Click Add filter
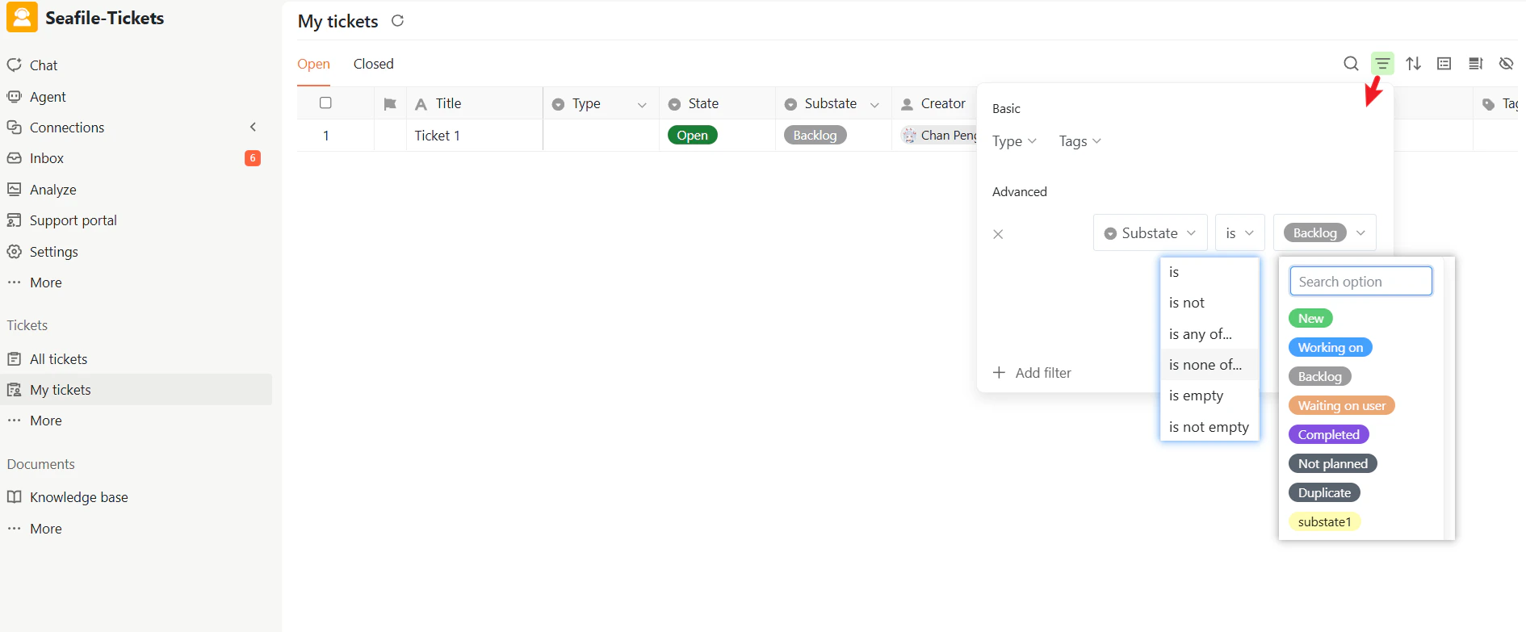 (x=1032, y=373)
